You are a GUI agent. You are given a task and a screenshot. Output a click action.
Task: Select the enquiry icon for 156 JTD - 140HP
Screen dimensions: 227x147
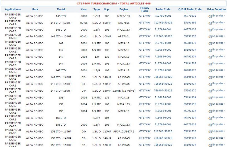pos(210,138)
